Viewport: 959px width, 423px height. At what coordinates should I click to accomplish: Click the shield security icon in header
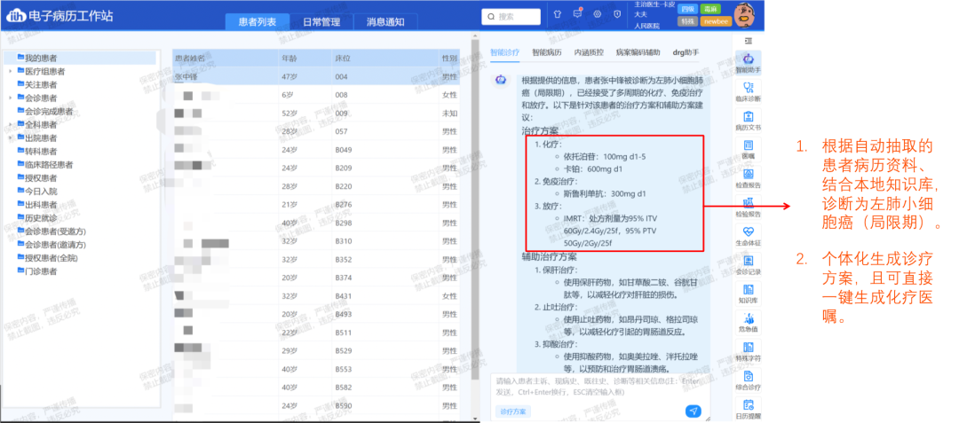617,14
